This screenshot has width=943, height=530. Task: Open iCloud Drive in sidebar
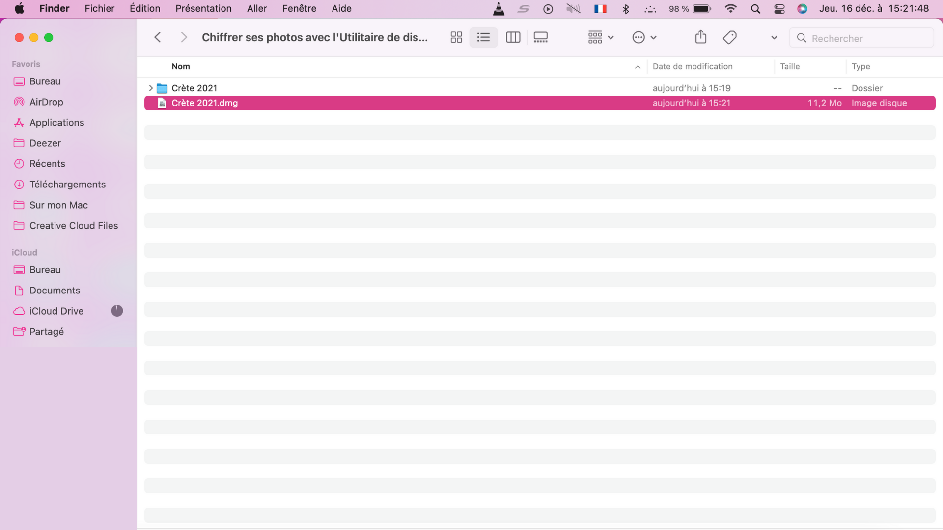click(56, 311)
